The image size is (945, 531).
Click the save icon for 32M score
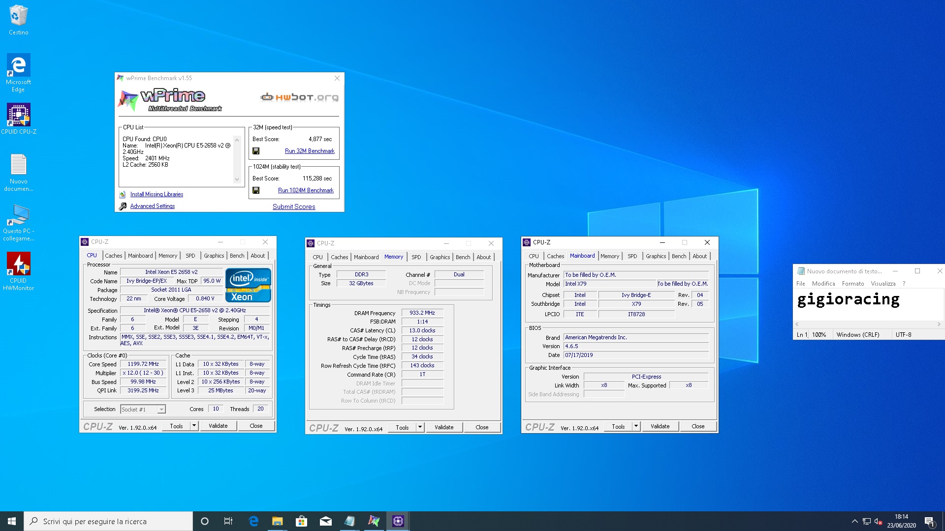tap(256, 151)
